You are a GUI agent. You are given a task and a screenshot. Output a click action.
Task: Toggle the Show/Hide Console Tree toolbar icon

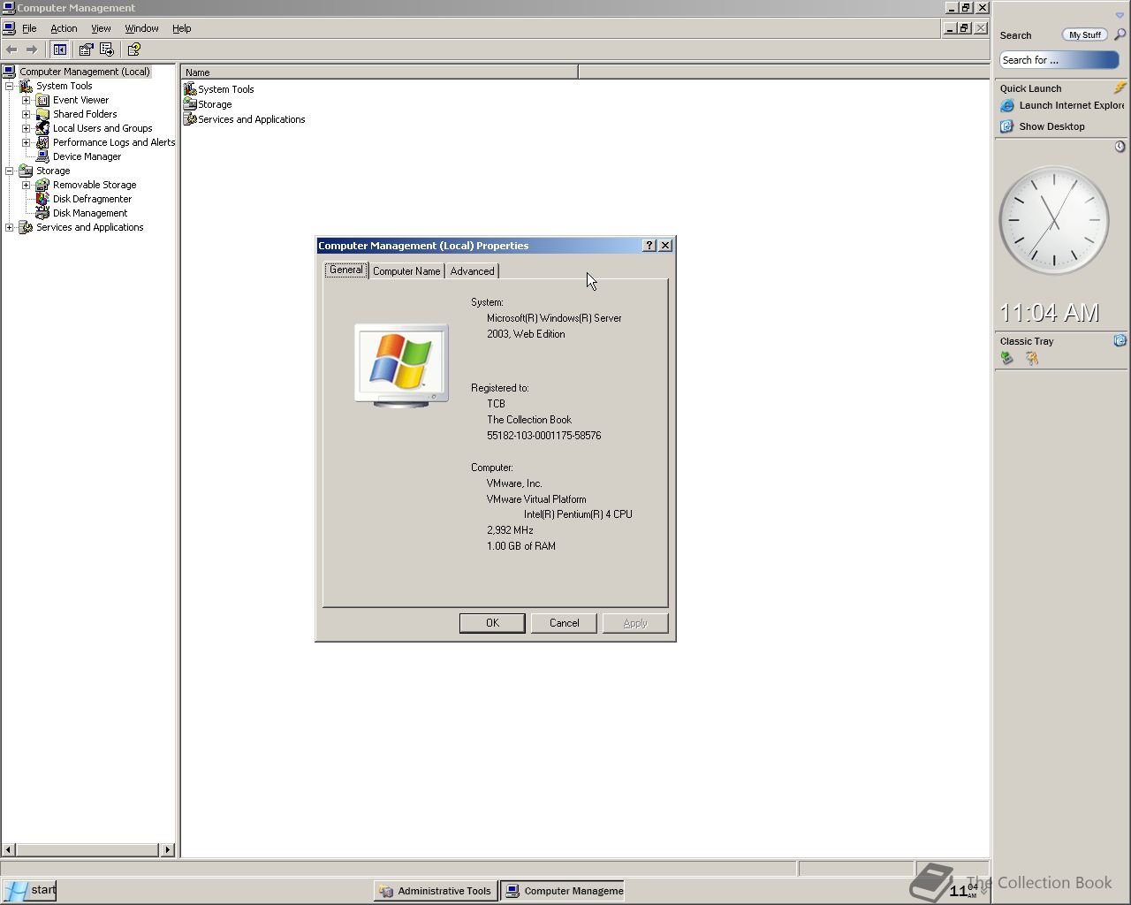(x=60, y=49)
